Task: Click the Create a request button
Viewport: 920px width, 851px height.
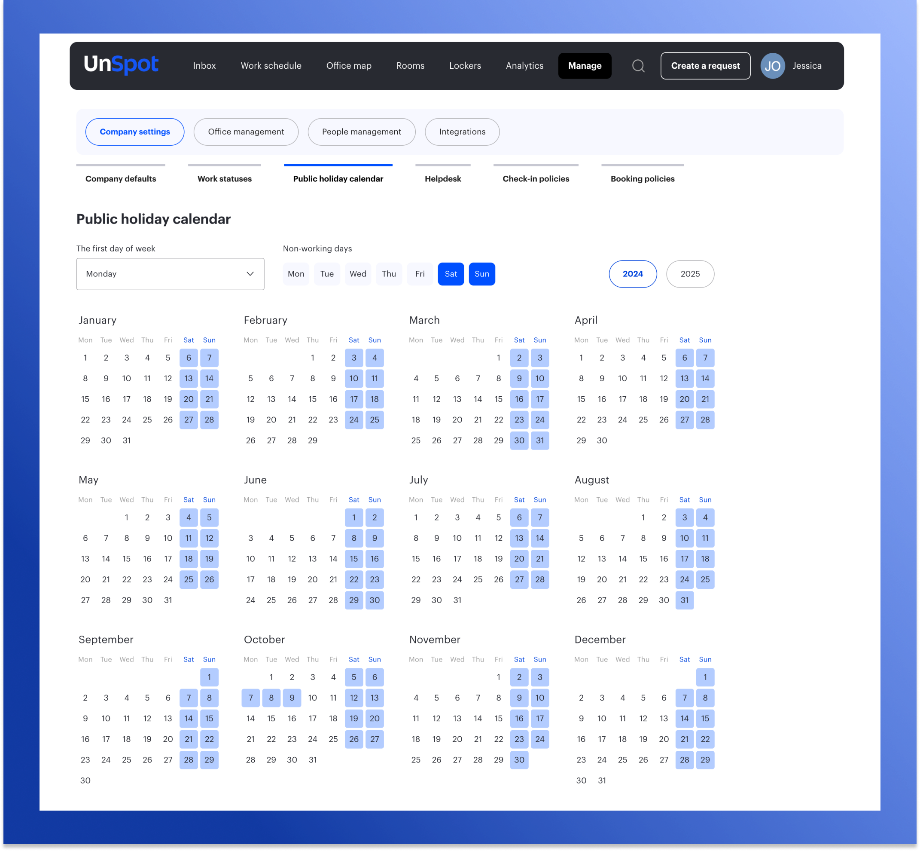Action: pyautogui.click(x=706, y=66)
